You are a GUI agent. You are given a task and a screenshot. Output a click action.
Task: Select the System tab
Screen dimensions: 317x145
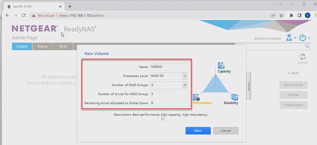pos(22,46)
